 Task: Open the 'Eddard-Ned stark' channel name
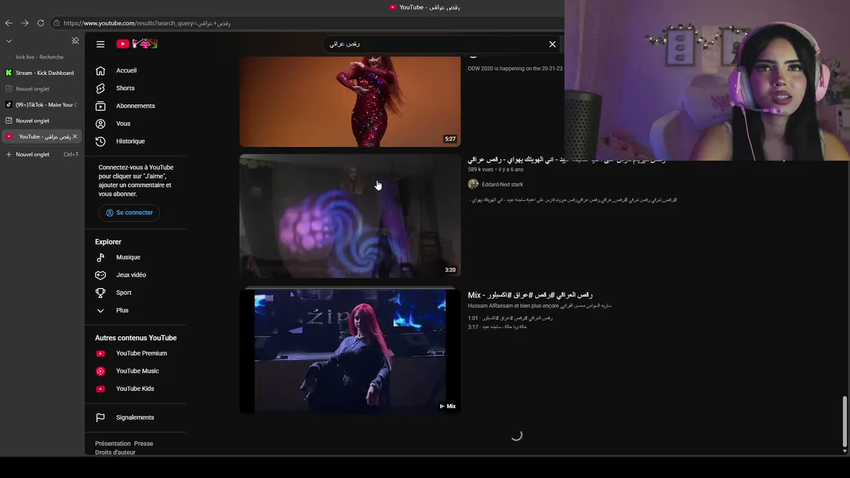[502, 185]
